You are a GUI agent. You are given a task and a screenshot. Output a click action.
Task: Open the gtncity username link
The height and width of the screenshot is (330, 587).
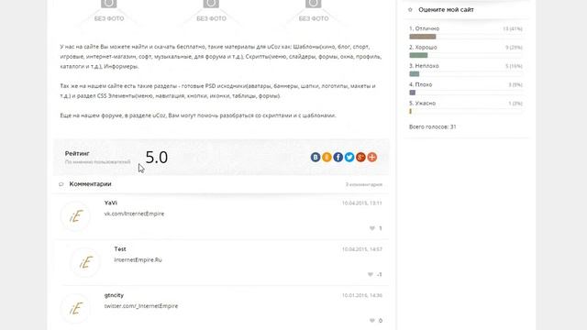pyautogui.click(x=114, y=295)
